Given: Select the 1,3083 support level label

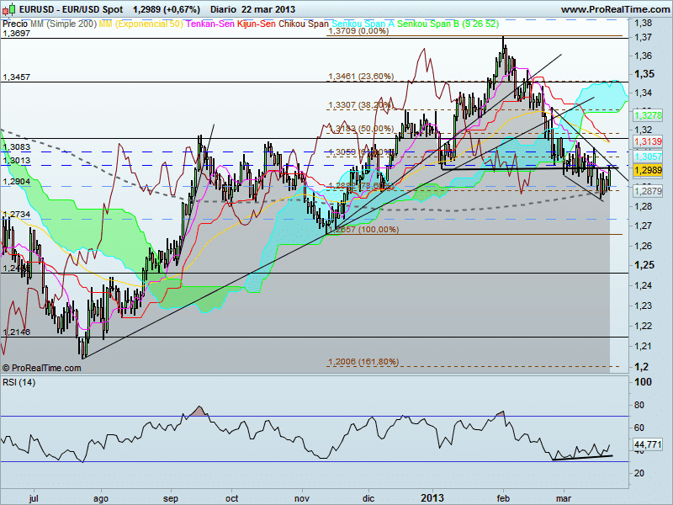Looking at the screenshot, I should 16,147.
